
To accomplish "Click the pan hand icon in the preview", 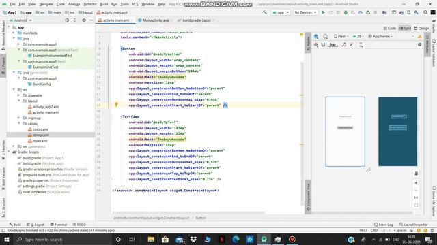I will pos(416,174).
